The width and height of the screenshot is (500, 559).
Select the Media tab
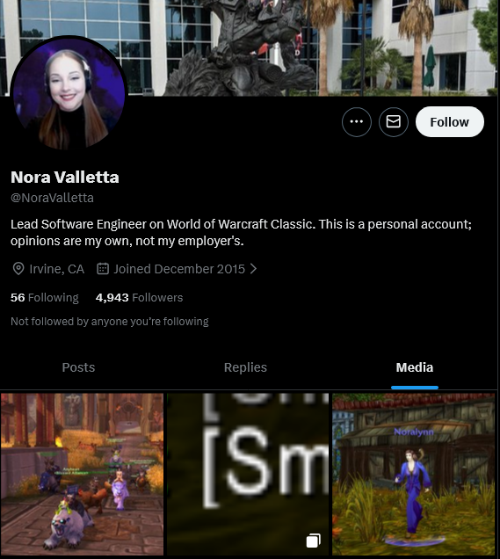[x=415, y=367]
